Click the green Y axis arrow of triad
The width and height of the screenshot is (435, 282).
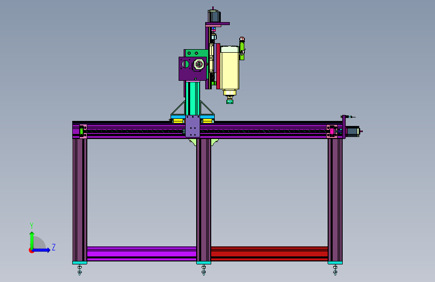[x=32, y=240]
